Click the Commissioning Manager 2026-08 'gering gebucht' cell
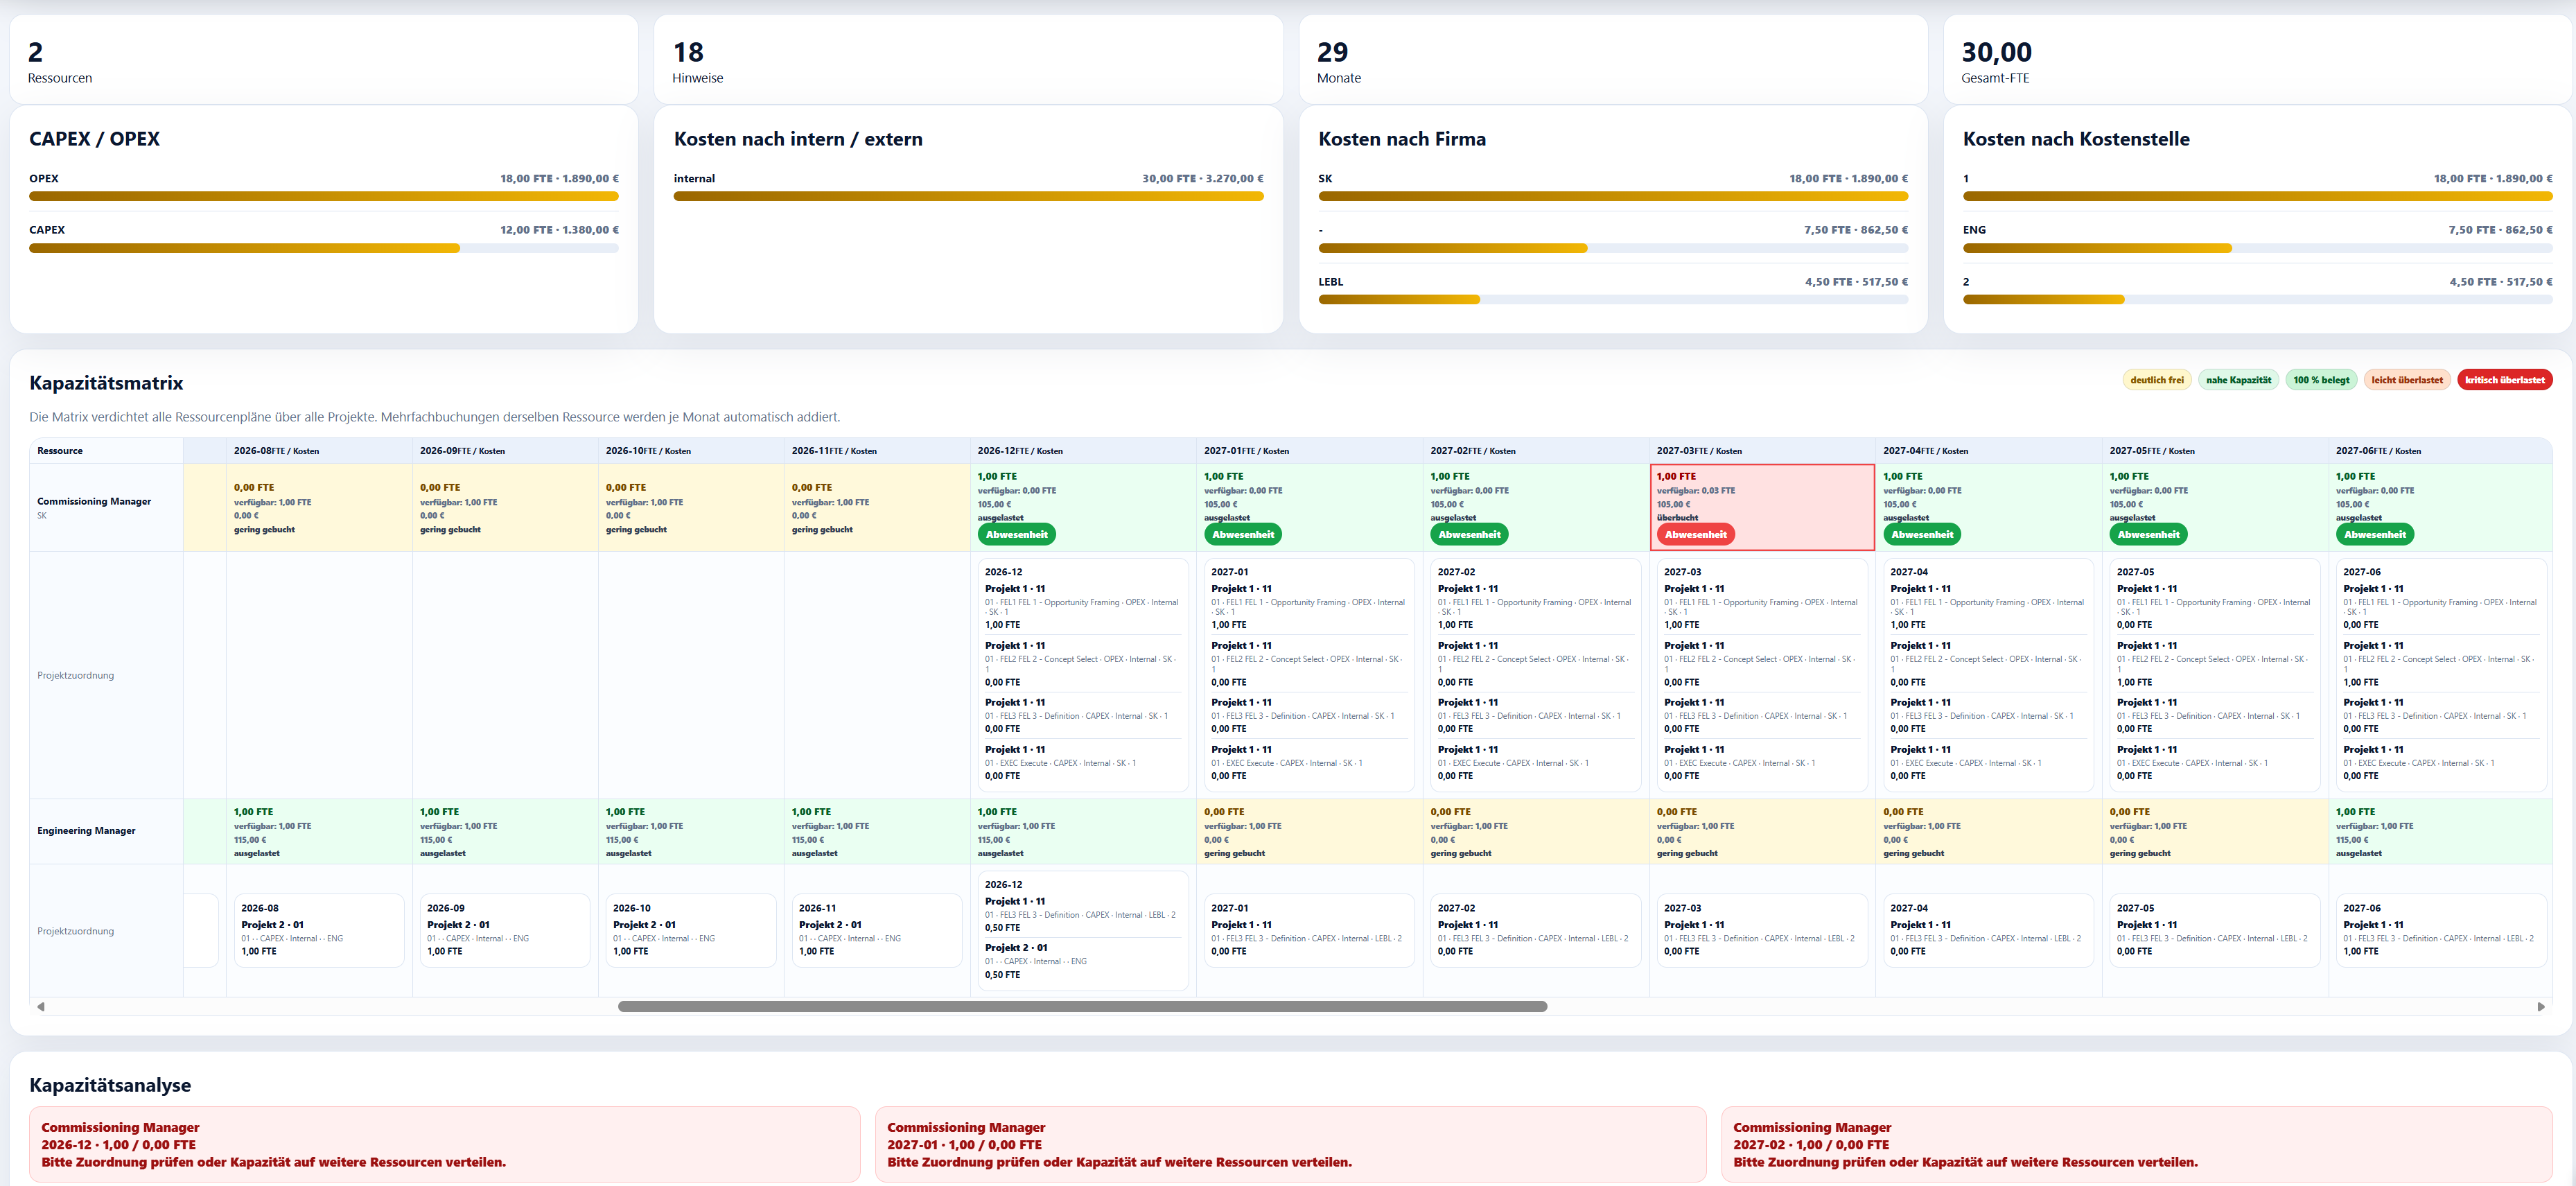 (319, 507)
